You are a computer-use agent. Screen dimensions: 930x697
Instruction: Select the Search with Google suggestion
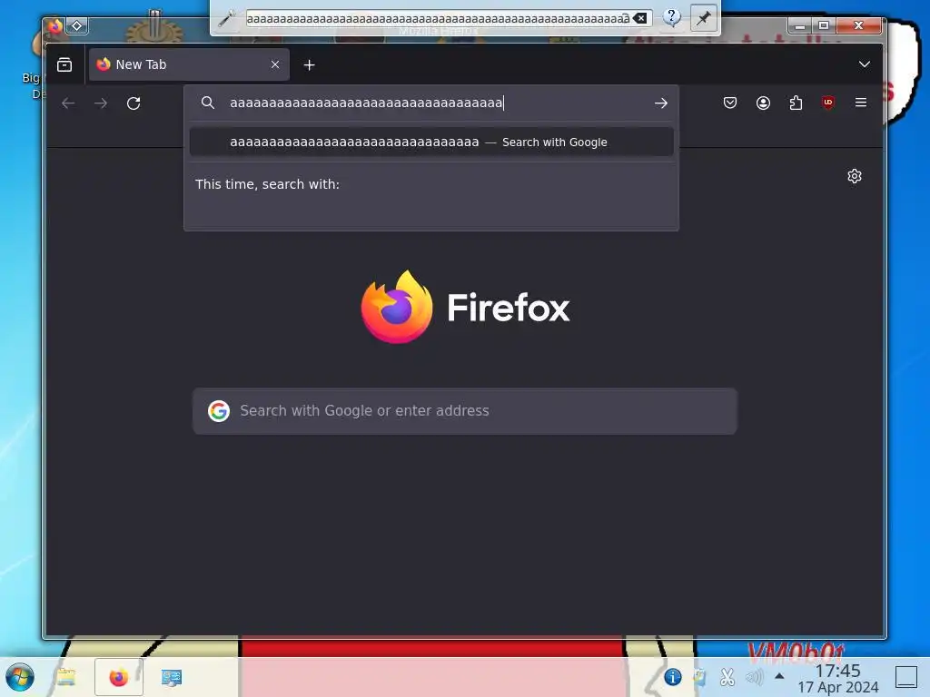click(431, 142)
